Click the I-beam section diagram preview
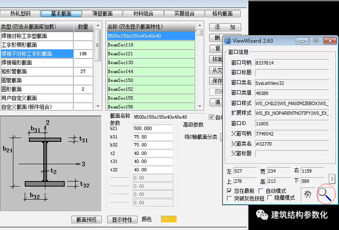339x230 pixels. pos(50,163)
